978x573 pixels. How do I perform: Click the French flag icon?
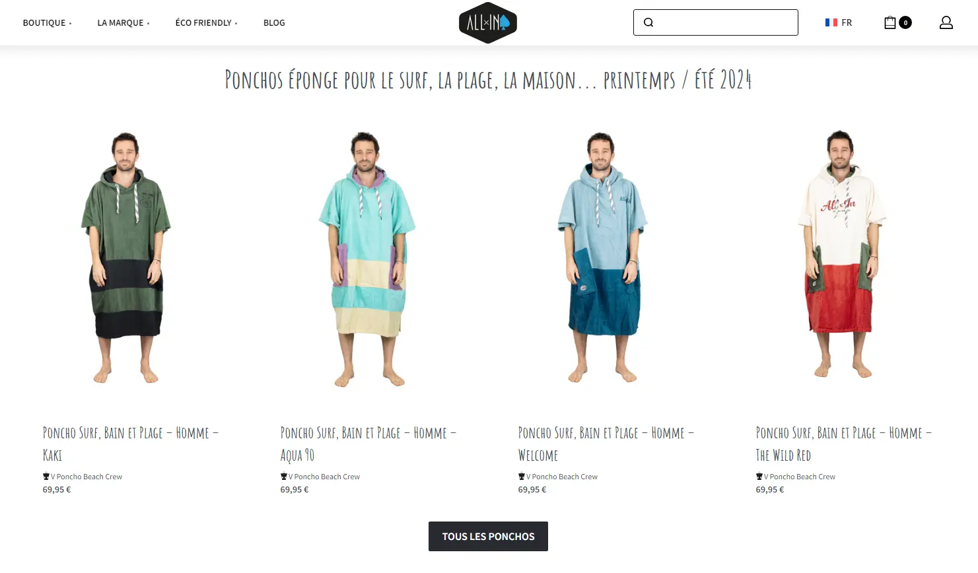click(831, 22)
